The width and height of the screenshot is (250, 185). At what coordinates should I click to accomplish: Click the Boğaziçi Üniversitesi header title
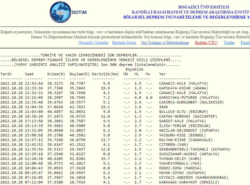[203, 7]
